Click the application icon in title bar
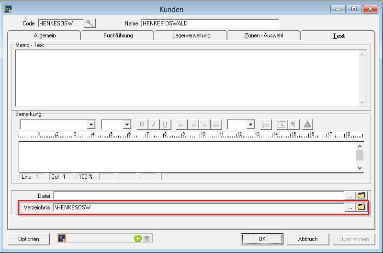Screen dimensions: 383x253 [8, 9]
